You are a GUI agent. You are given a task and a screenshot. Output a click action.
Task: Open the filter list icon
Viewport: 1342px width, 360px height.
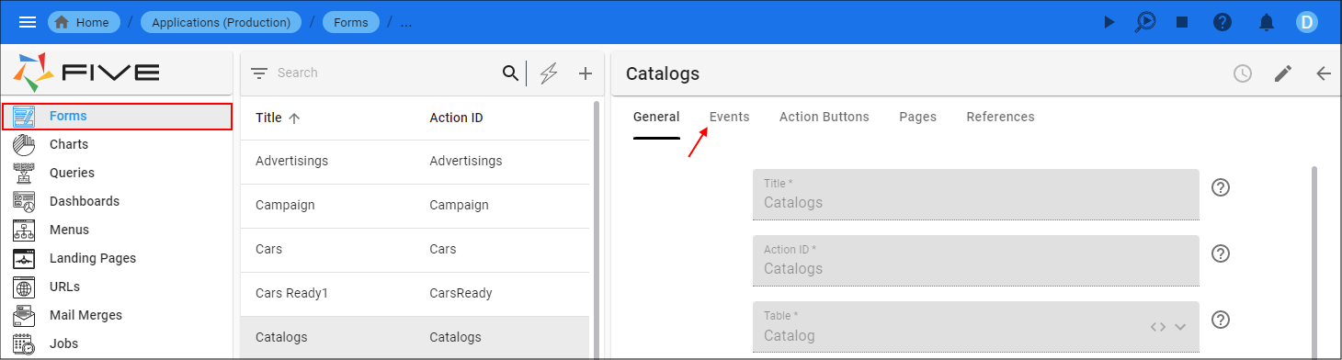coord(259,73)
